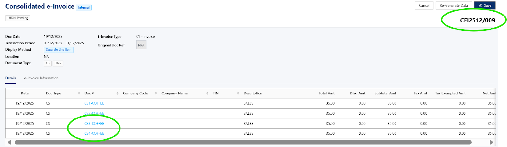Click the horizontal table scrollbar
Viewport: 507px width, 147px height.
(x=243, y=142)
